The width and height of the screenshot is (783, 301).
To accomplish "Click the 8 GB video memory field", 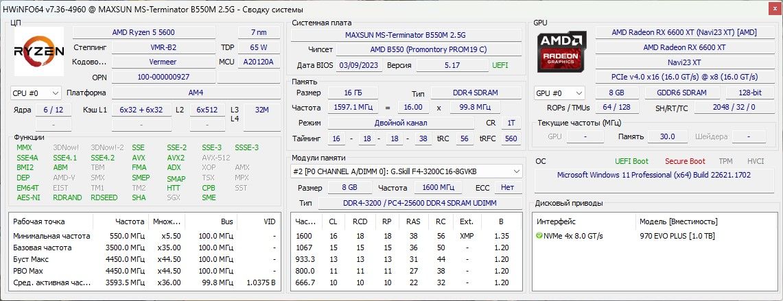I will 617,93.
